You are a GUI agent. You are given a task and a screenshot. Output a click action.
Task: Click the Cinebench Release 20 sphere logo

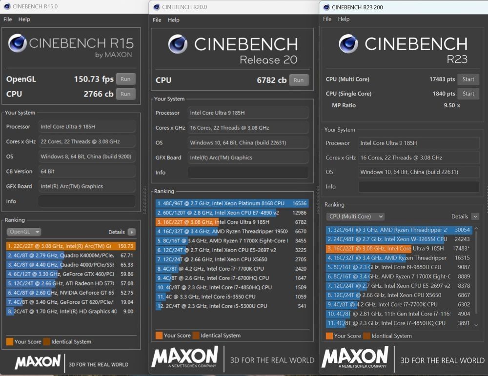pos(178,44)
